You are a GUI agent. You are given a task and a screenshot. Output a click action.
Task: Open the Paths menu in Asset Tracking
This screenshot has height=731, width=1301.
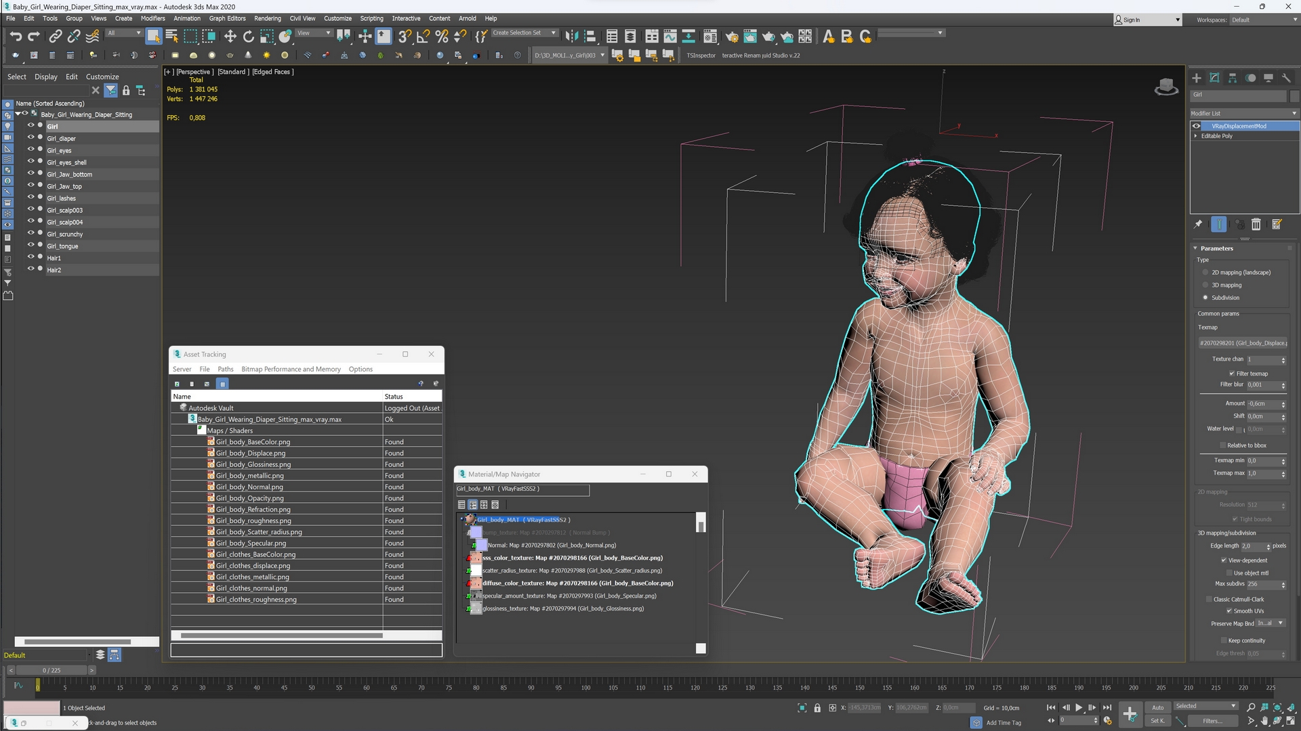coord(226,369)
